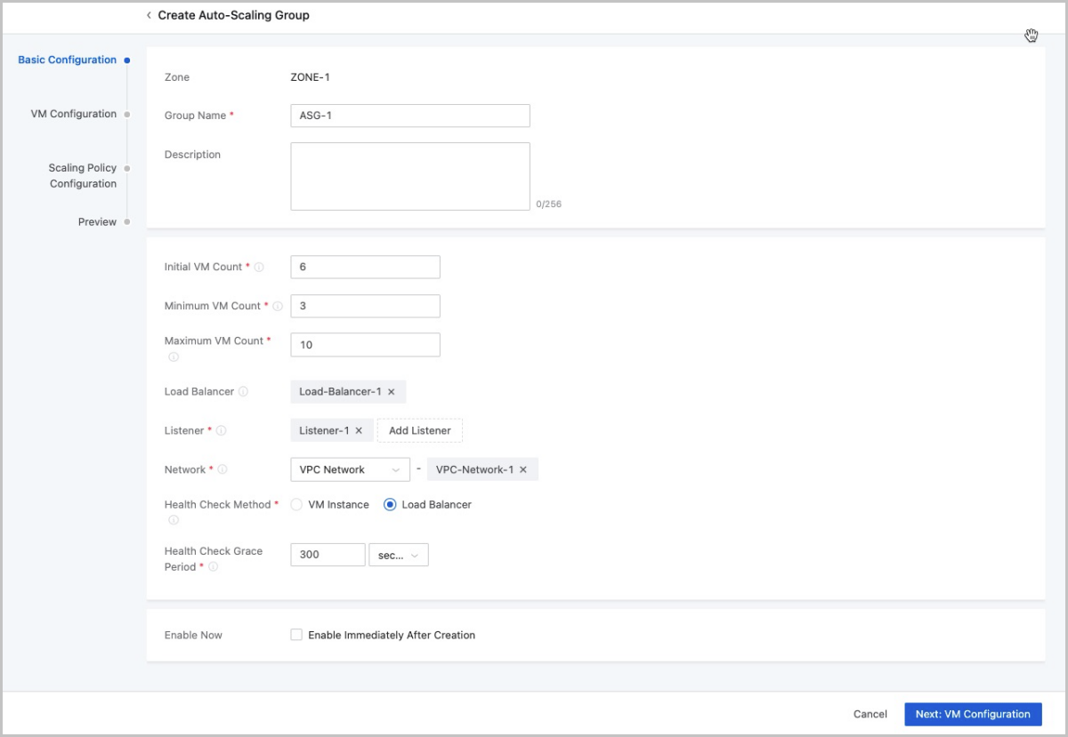Screen dimensions: 1068x737
Task: Click Next: VM Configuration button
Action: click(x=972, y=714)
